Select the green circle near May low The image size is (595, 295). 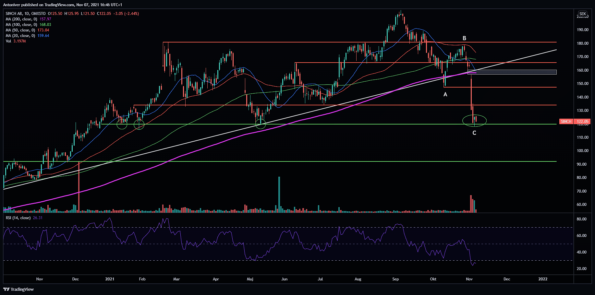click(x=261, y=124)
